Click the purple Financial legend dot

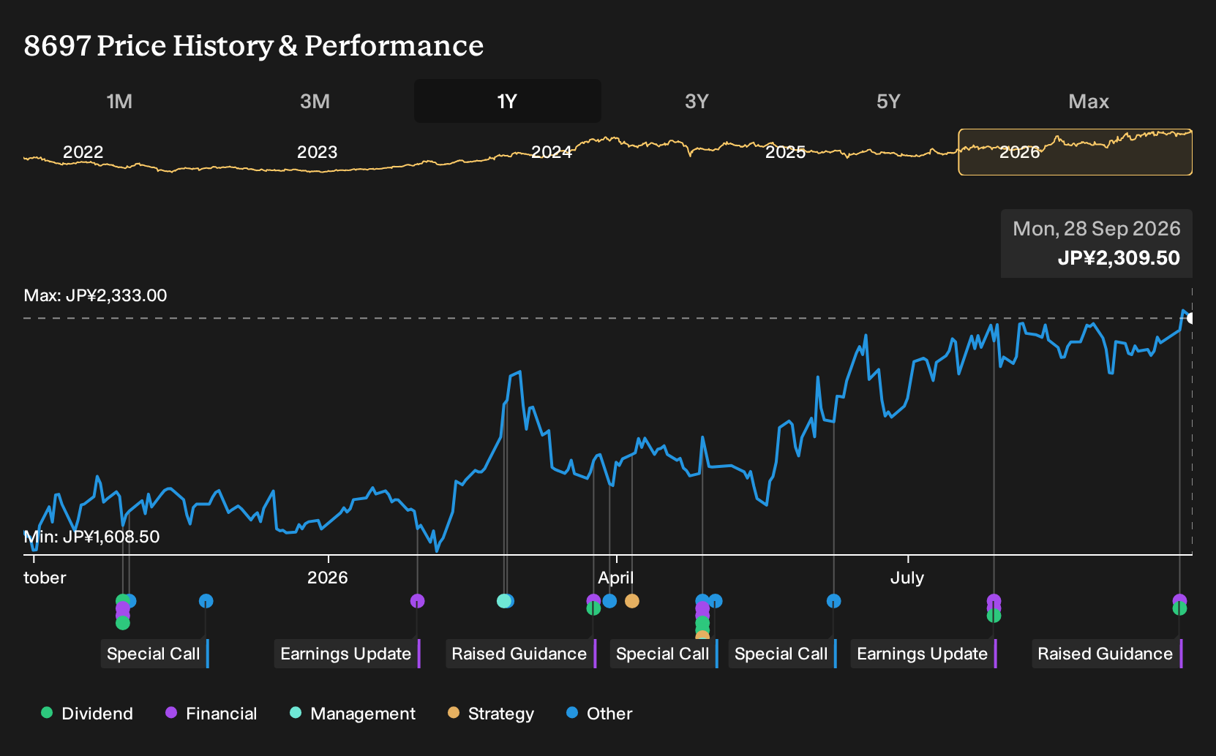pyautogui.click(x=171, y=712)
